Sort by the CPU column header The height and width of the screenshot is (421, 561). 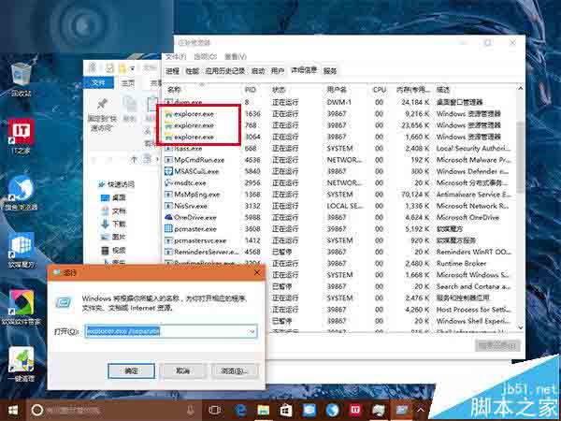380,90
